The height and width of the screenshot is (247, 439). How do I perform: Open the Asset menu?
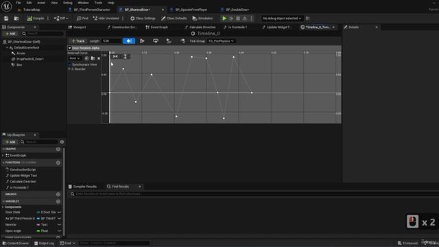pyautogui.click(x=41, y=3)
